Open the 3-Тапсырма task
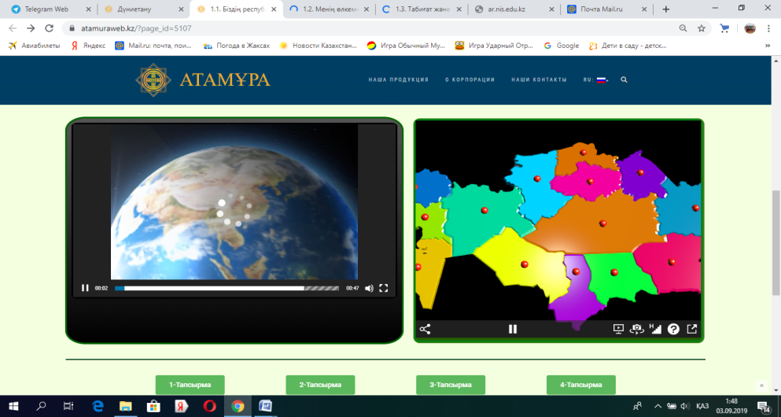Screen dimensions: 781x417 451,385
